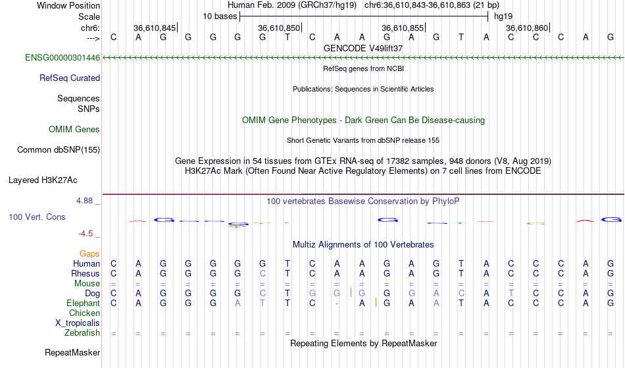Select the Elephant alignment row label
Image resolution: width=625 pixels, height=368 pixels.
pyautogui.click(x=83, y=303)
